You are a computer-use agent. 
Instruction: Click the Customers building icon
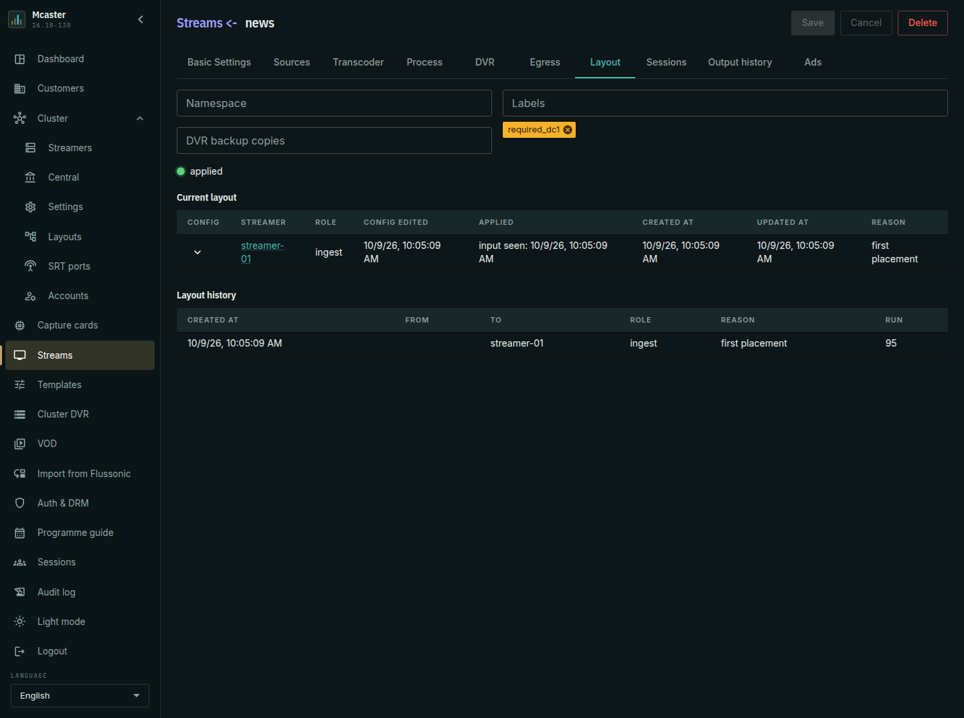20,88
